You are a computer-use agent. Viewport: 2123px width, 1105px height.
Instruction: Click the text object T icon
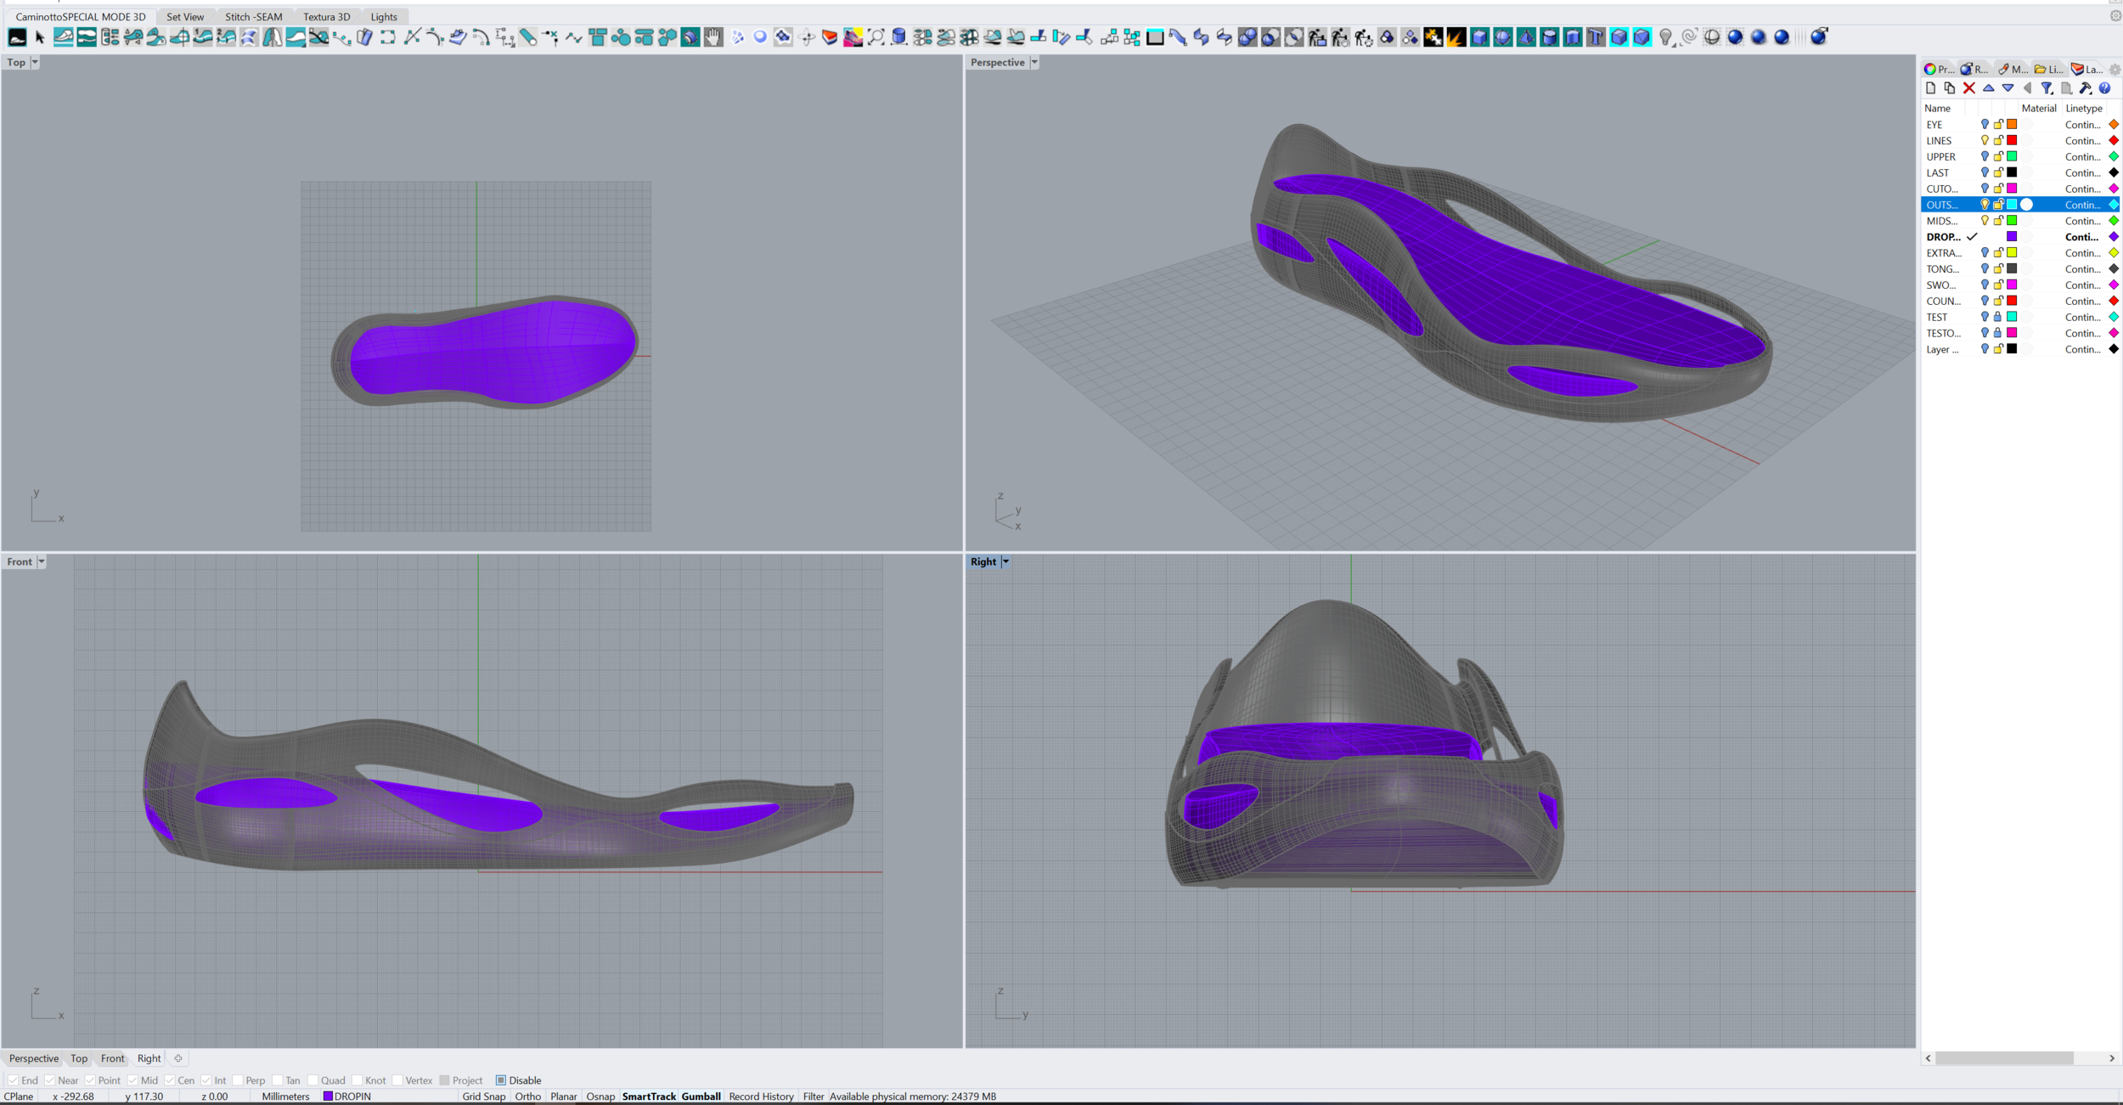click(x=1596, y=37)
